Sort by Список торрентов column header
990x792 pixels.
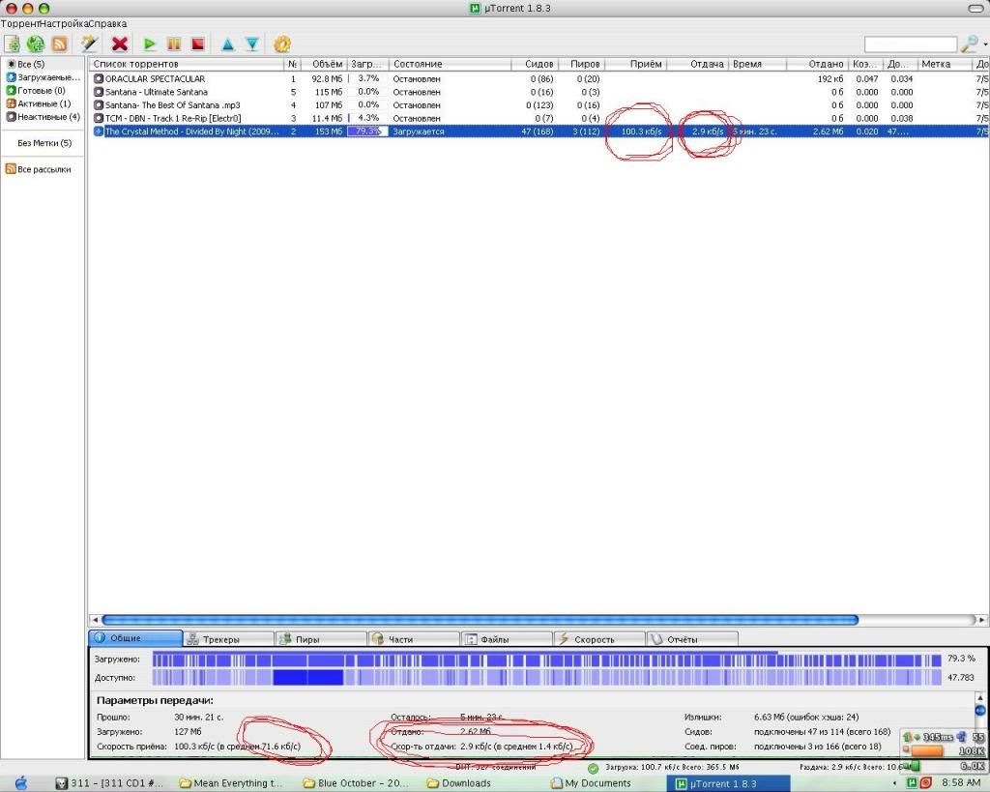tap(187, 64)
